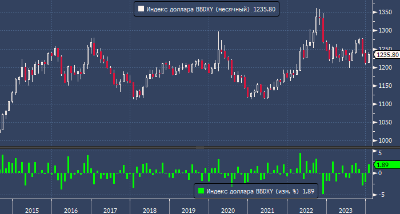Click the 2023 year axis label
This screenshot has width=400, height=214.
(x=345, y=211)
